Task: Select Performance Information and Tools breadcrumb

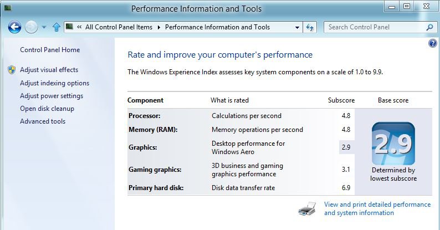Action: point(217,27)
